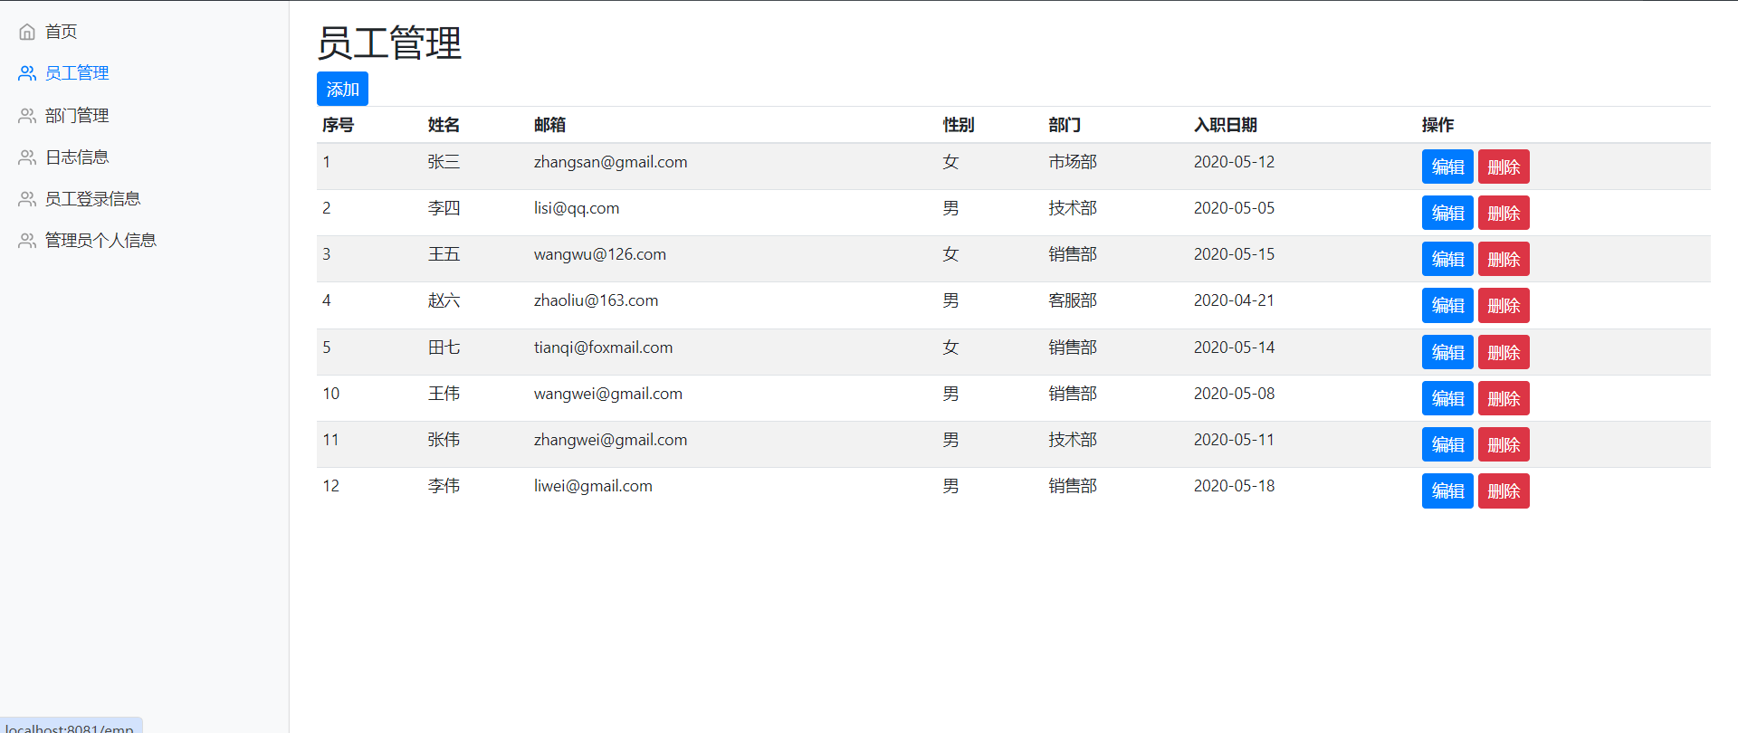Click hire date 2020-05-12

tap(1234, 162)
